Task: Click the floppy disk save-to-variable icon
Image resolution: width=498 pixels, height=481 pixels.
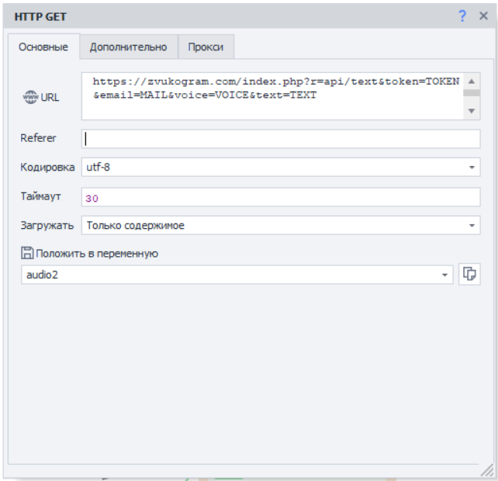Action: pyautogui.click(x=27, y=253)
